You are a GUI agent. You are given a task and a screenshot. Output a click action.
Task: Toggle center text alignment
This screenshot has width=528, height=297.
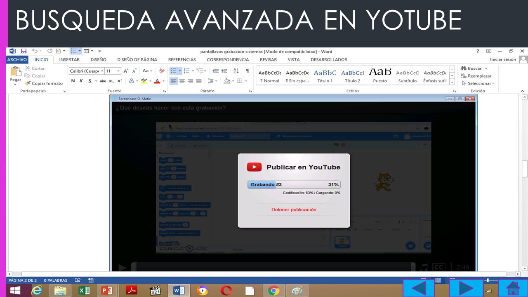click(x=182, y=81)
